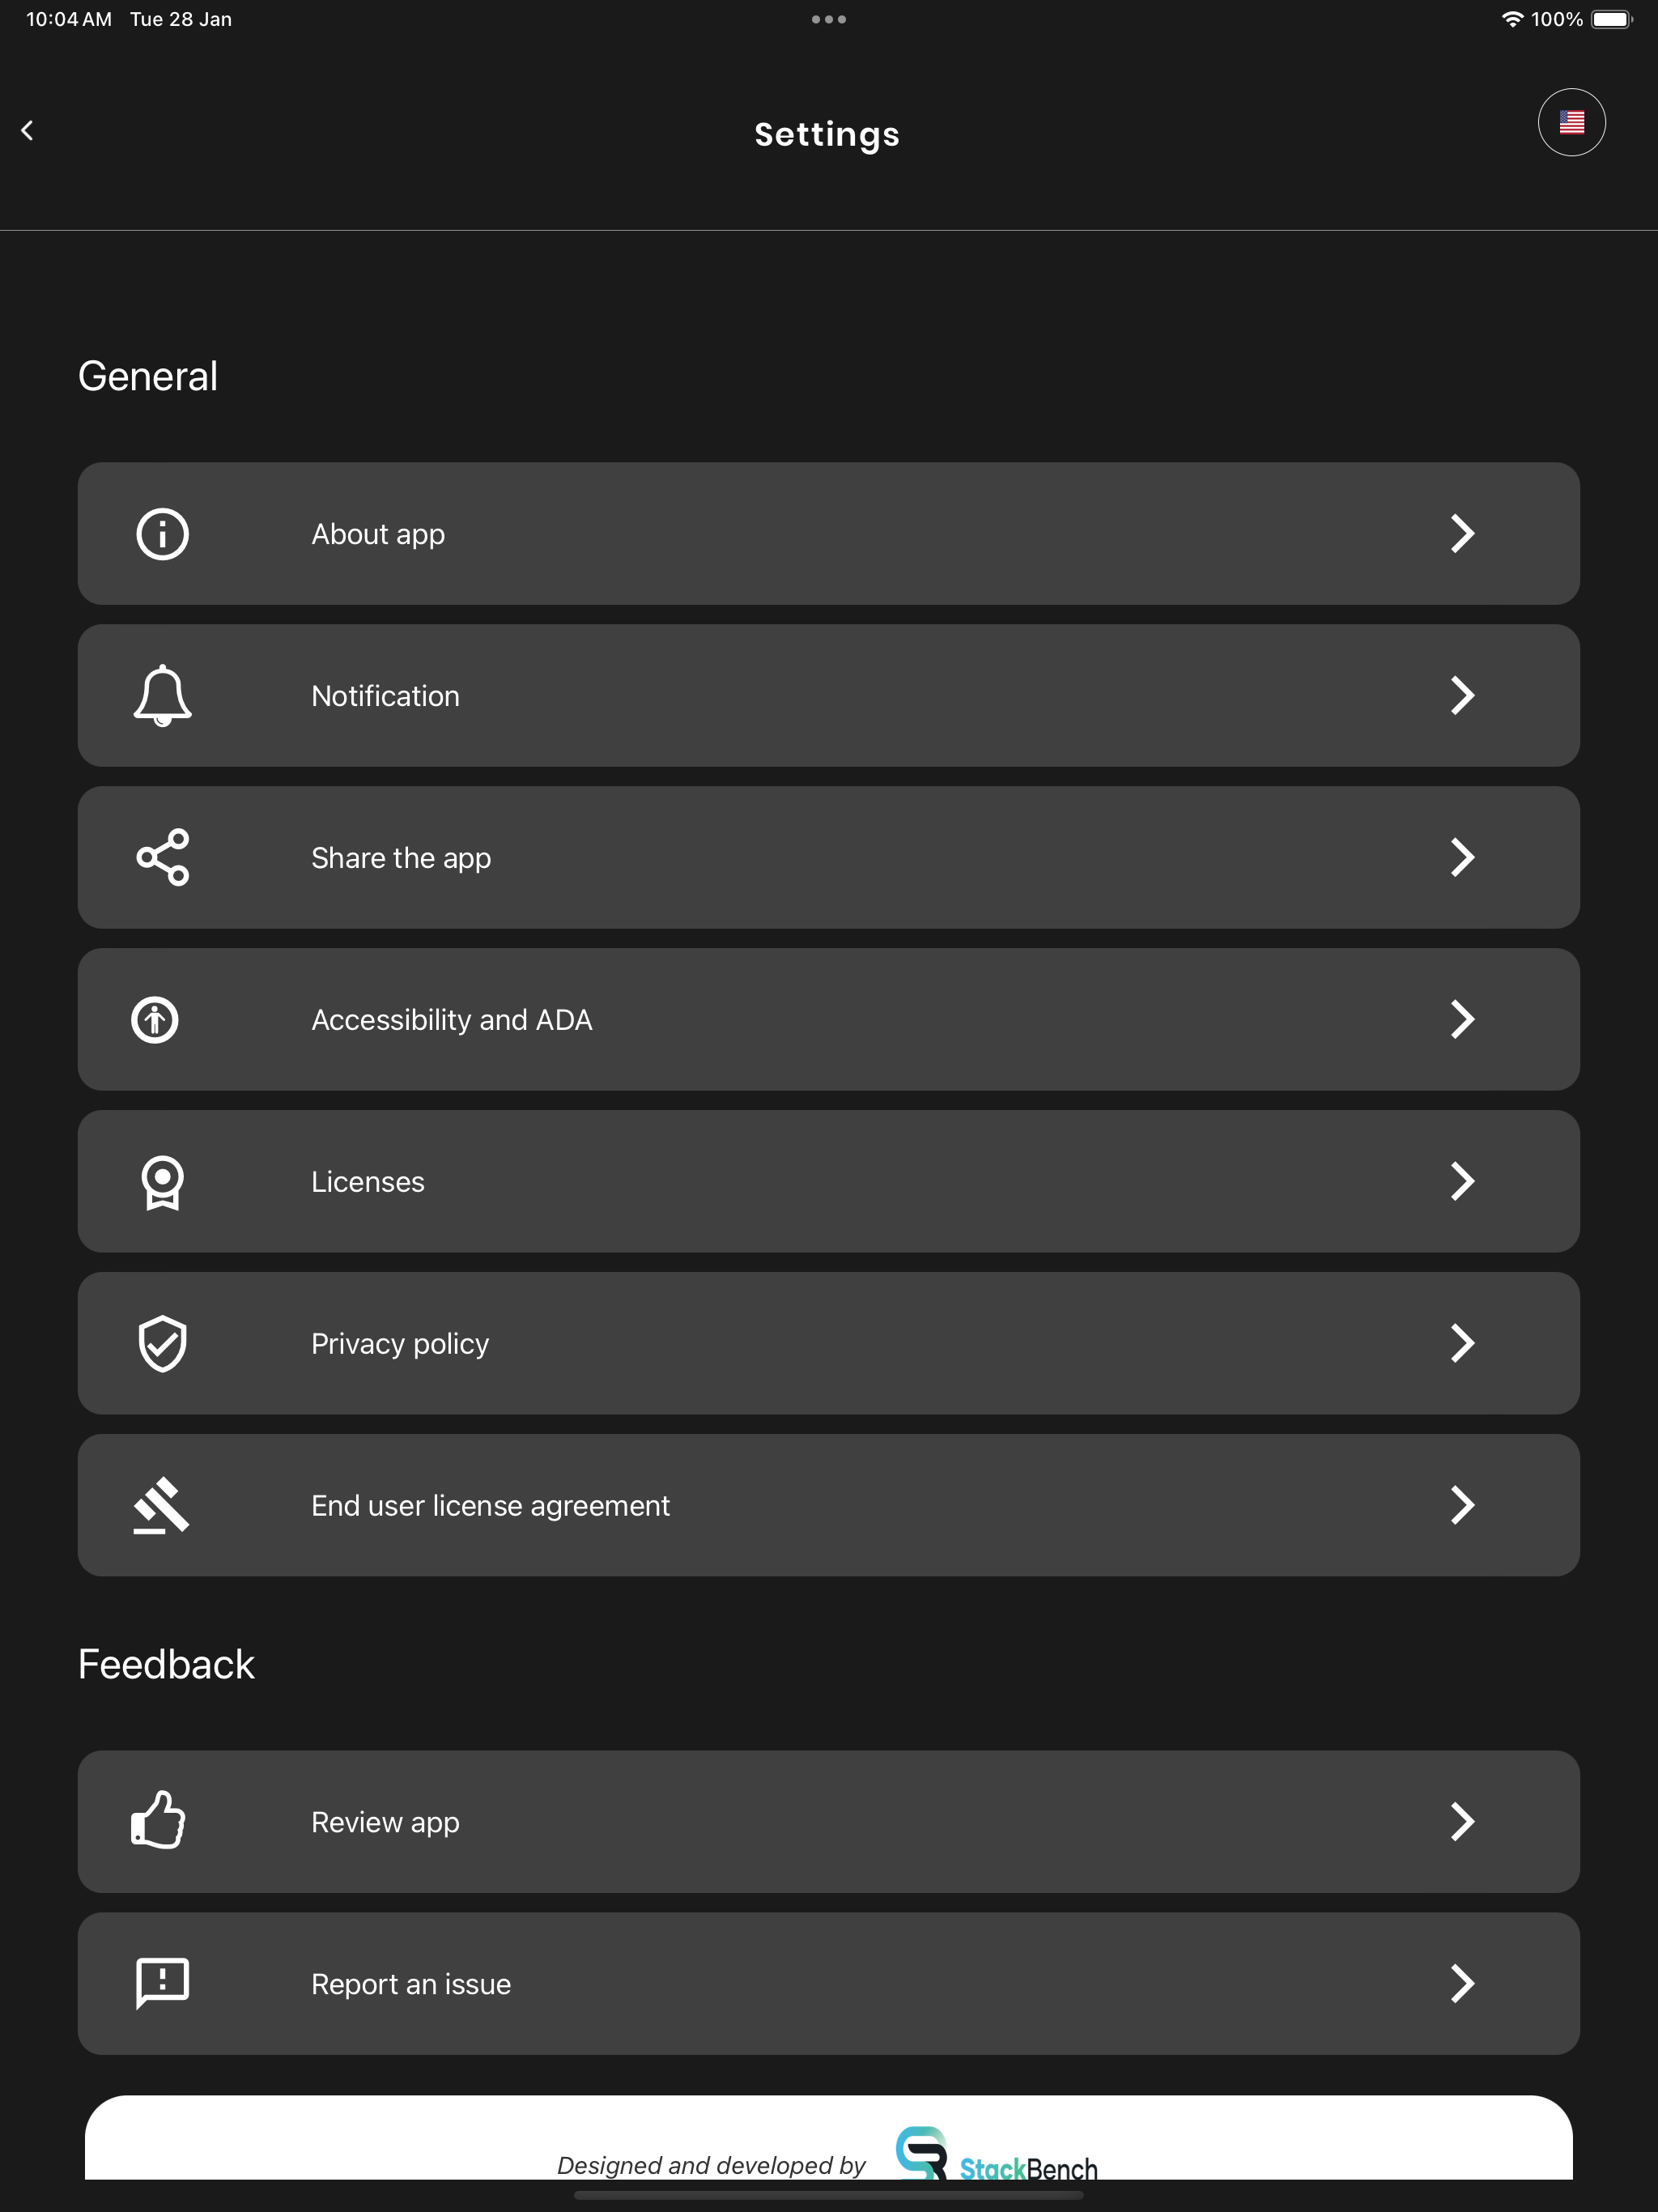This screenshot has height=2212, width=1658.
Task: Tap the Notification bell icon
Action: [162, 695]
